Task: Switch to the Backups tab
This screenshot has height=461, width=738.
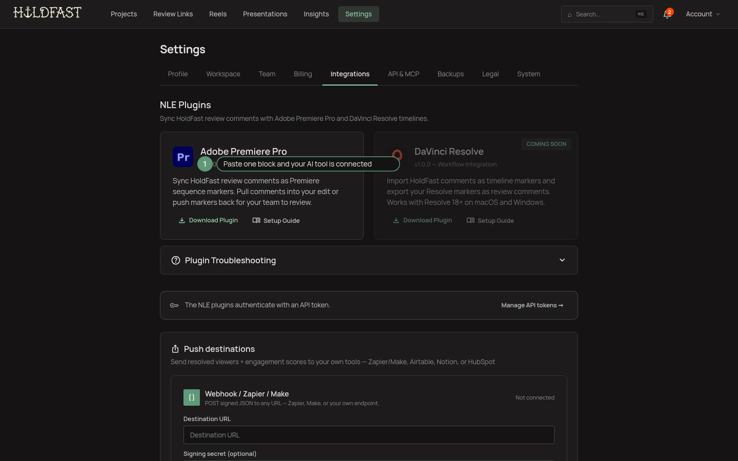Action: pyautogui.click(x=450, y=74)
